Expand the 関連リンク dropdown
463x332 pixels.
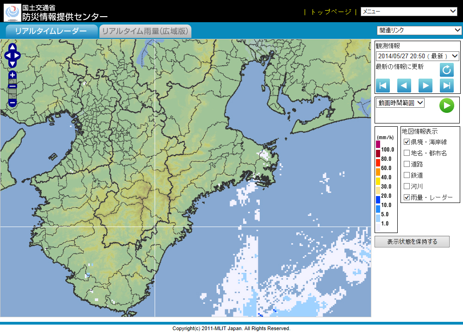pos(419,30)
